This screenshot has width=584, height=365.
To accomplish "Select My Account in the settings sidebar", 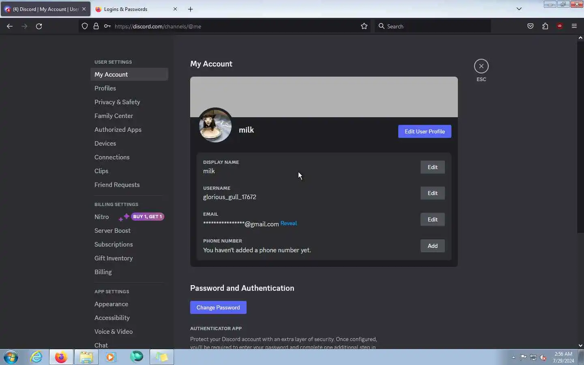I will 129,74.
